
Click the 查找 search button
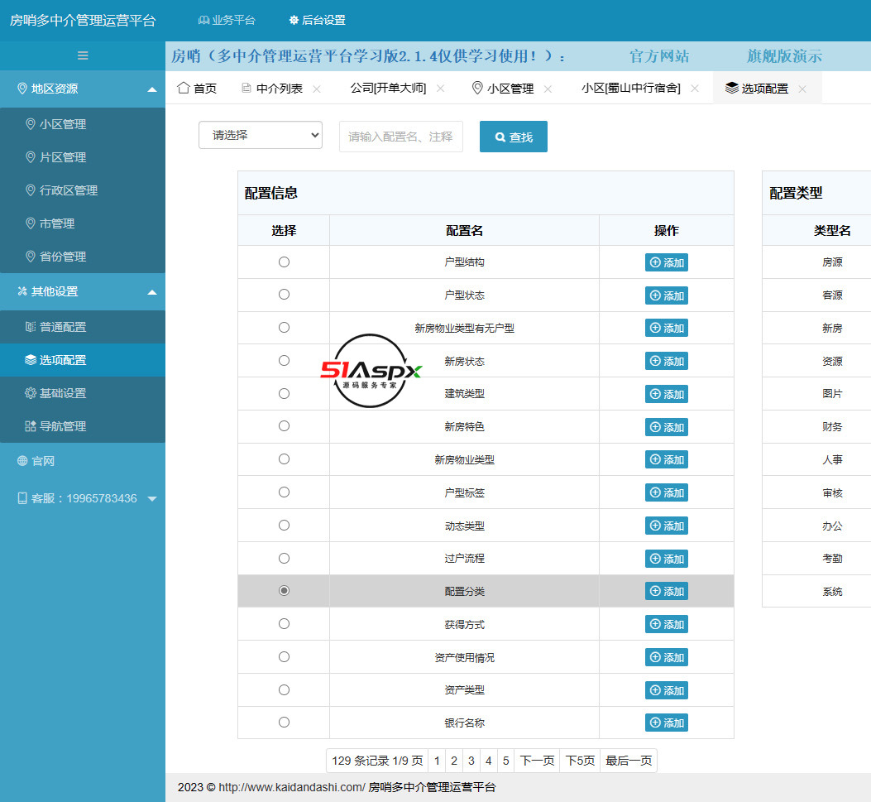513,137
